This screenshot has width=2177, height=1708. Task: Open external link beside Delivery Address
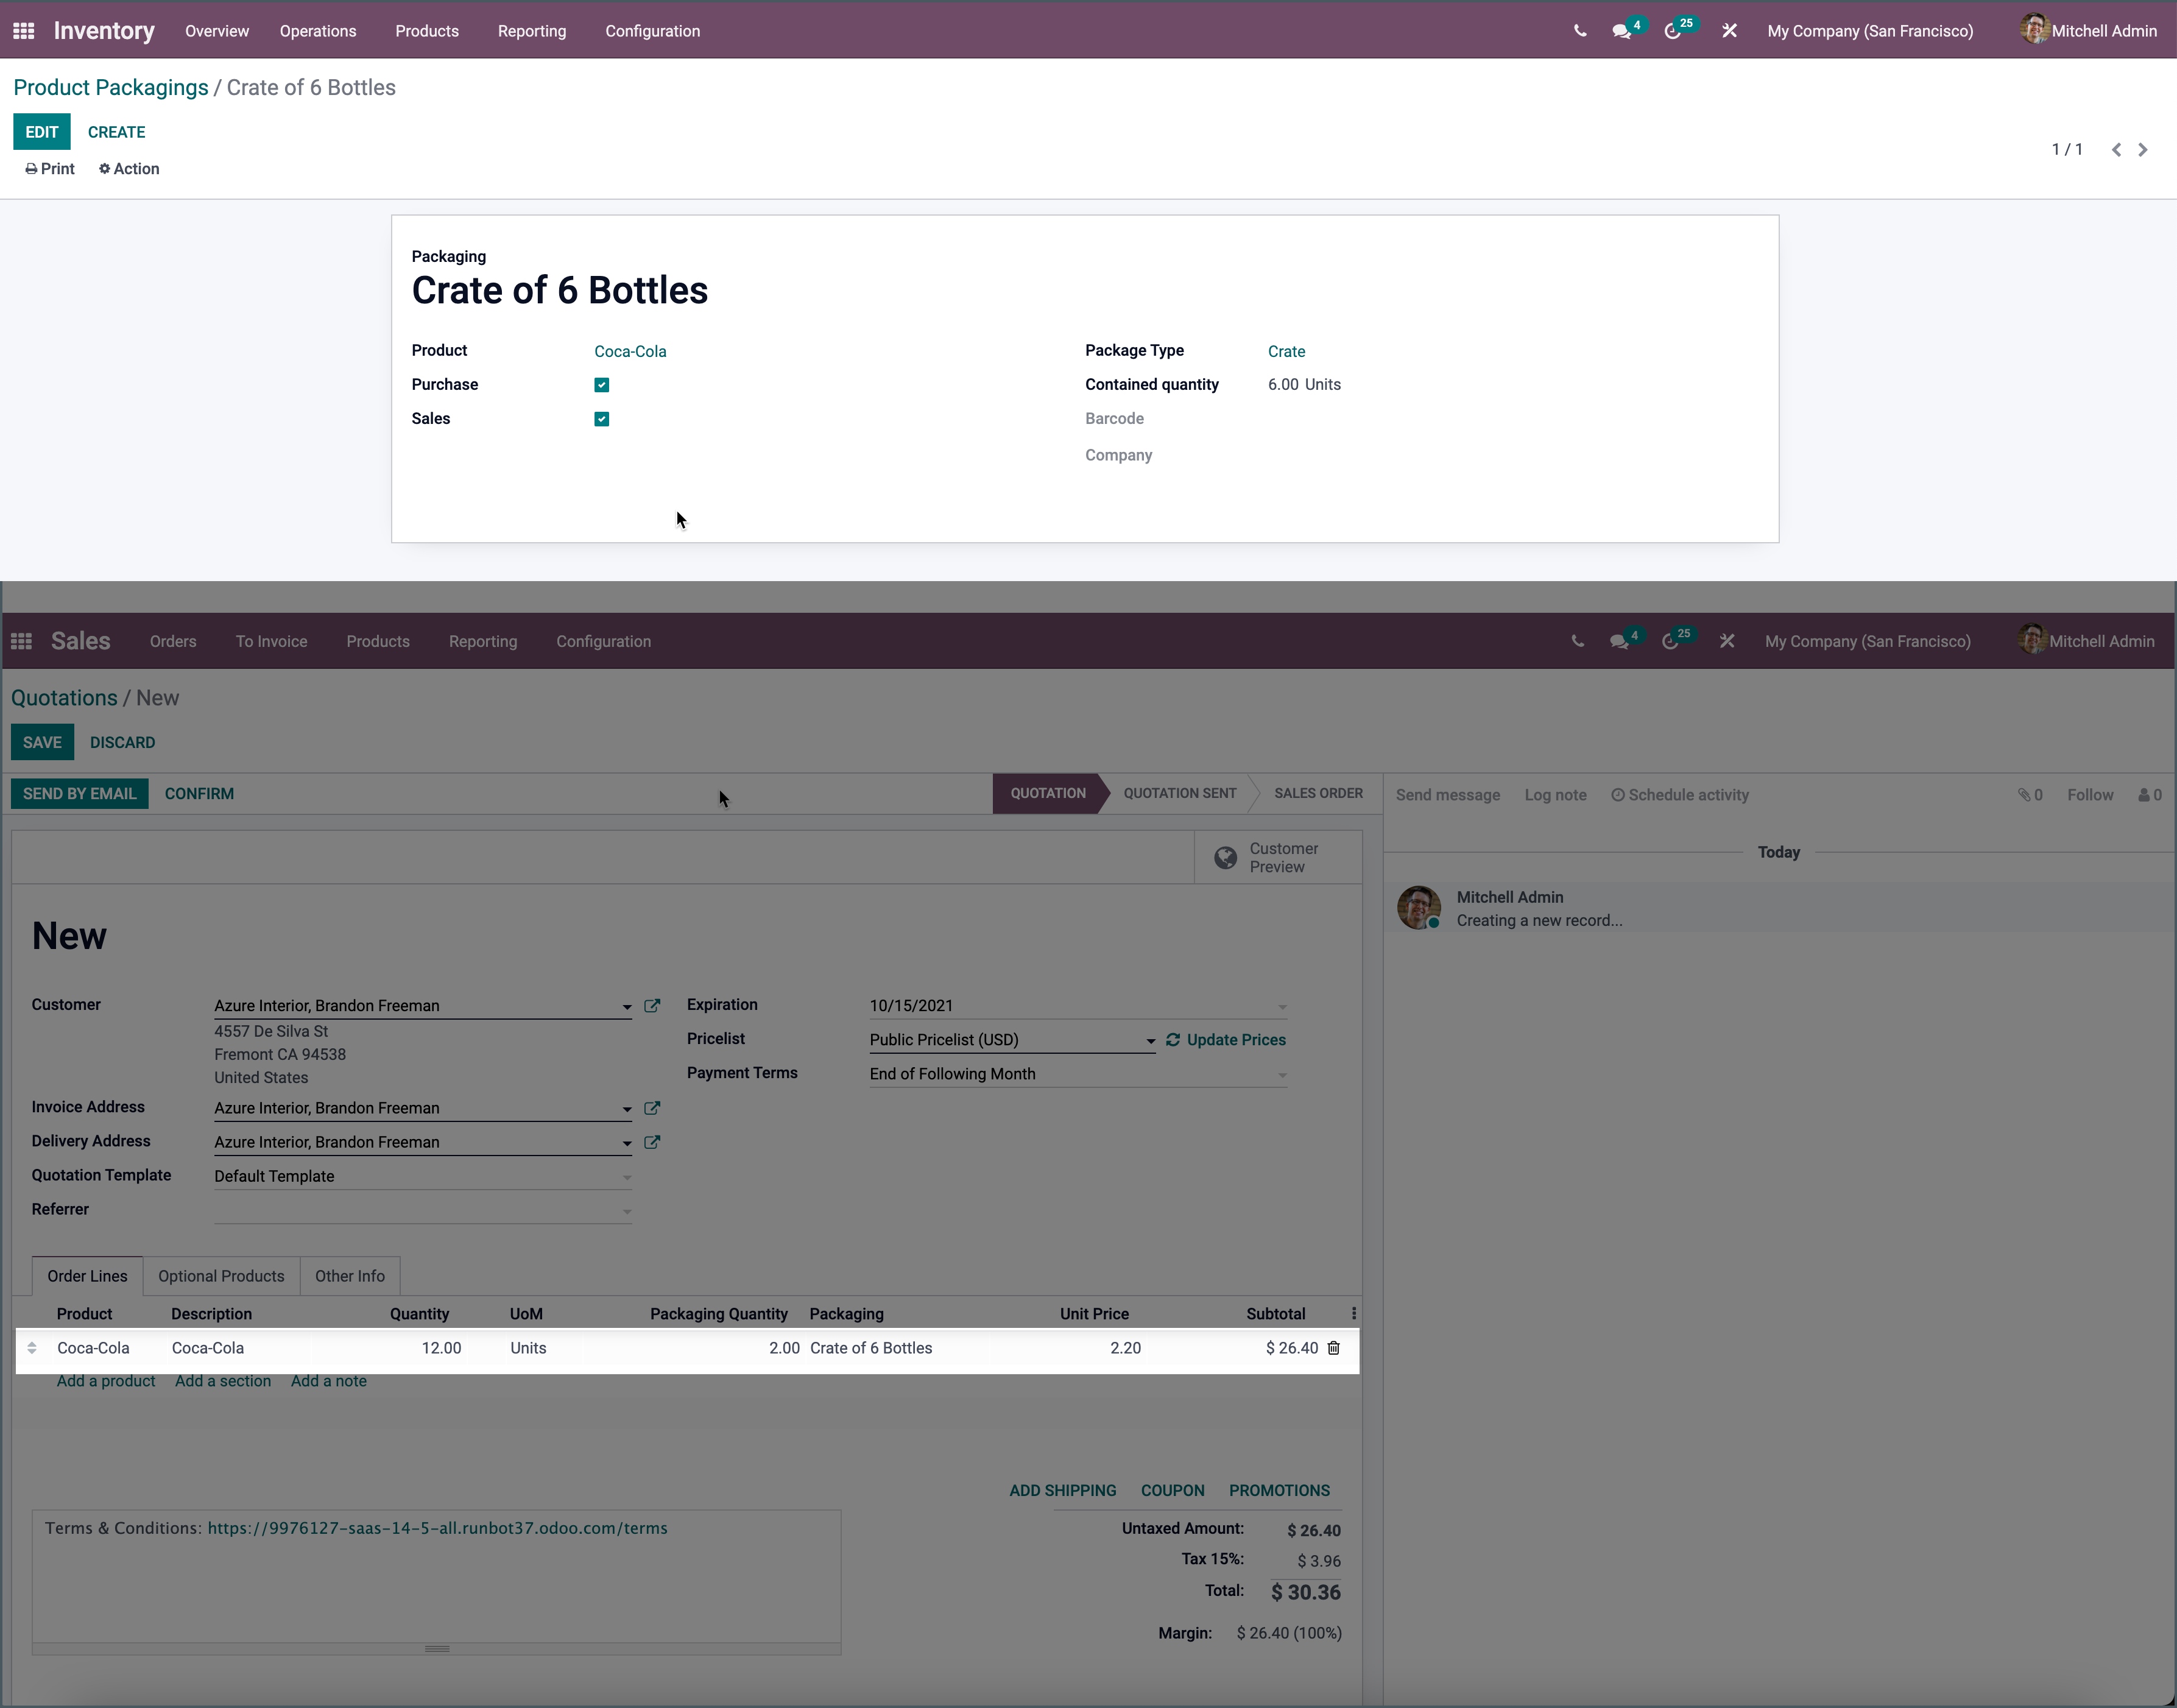pyautogui.click(x=653, y=1142)
